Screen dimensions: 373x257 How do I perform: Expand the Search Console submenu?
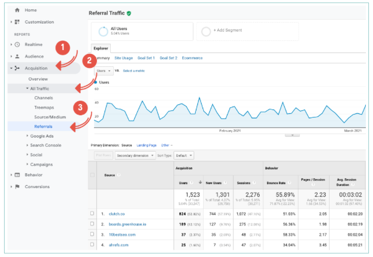click(28, 145)
